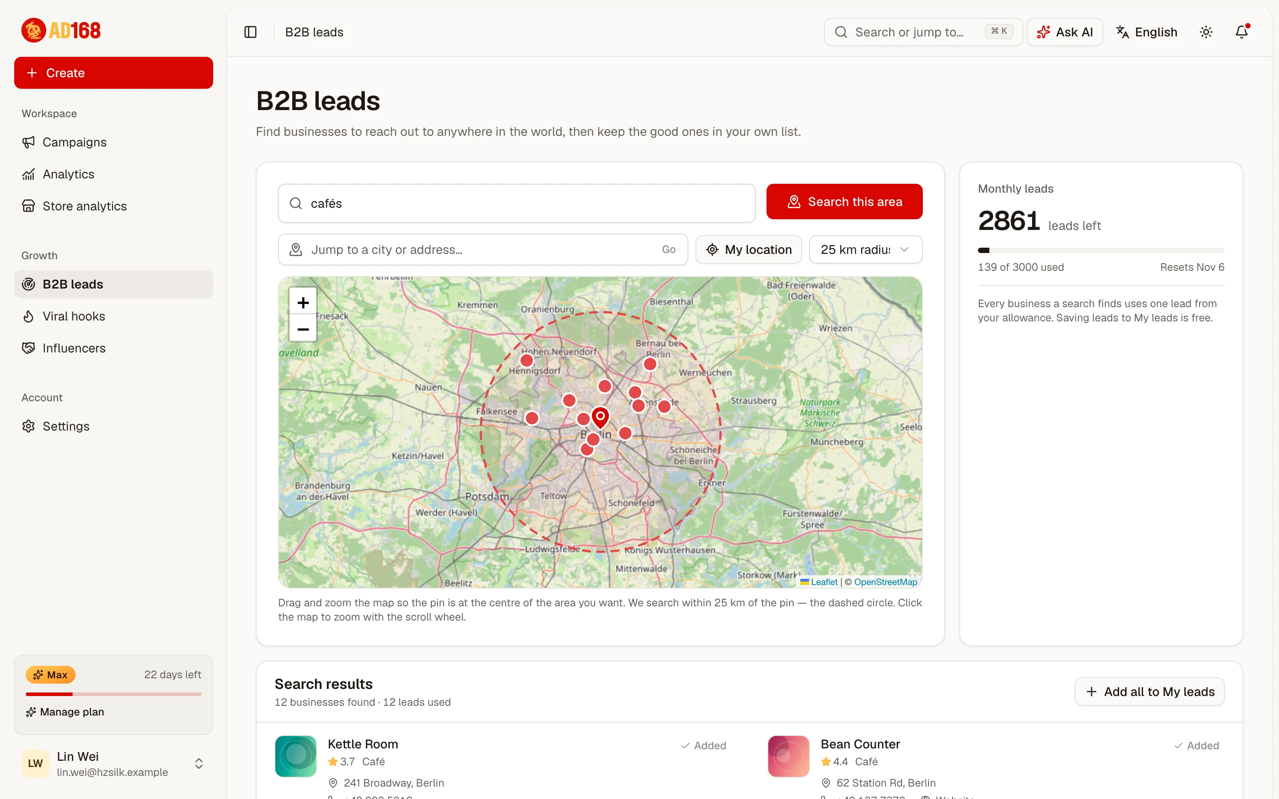1279x799 pixels.
Task: Click Search this area button
Action: click(x=844, y=202)
